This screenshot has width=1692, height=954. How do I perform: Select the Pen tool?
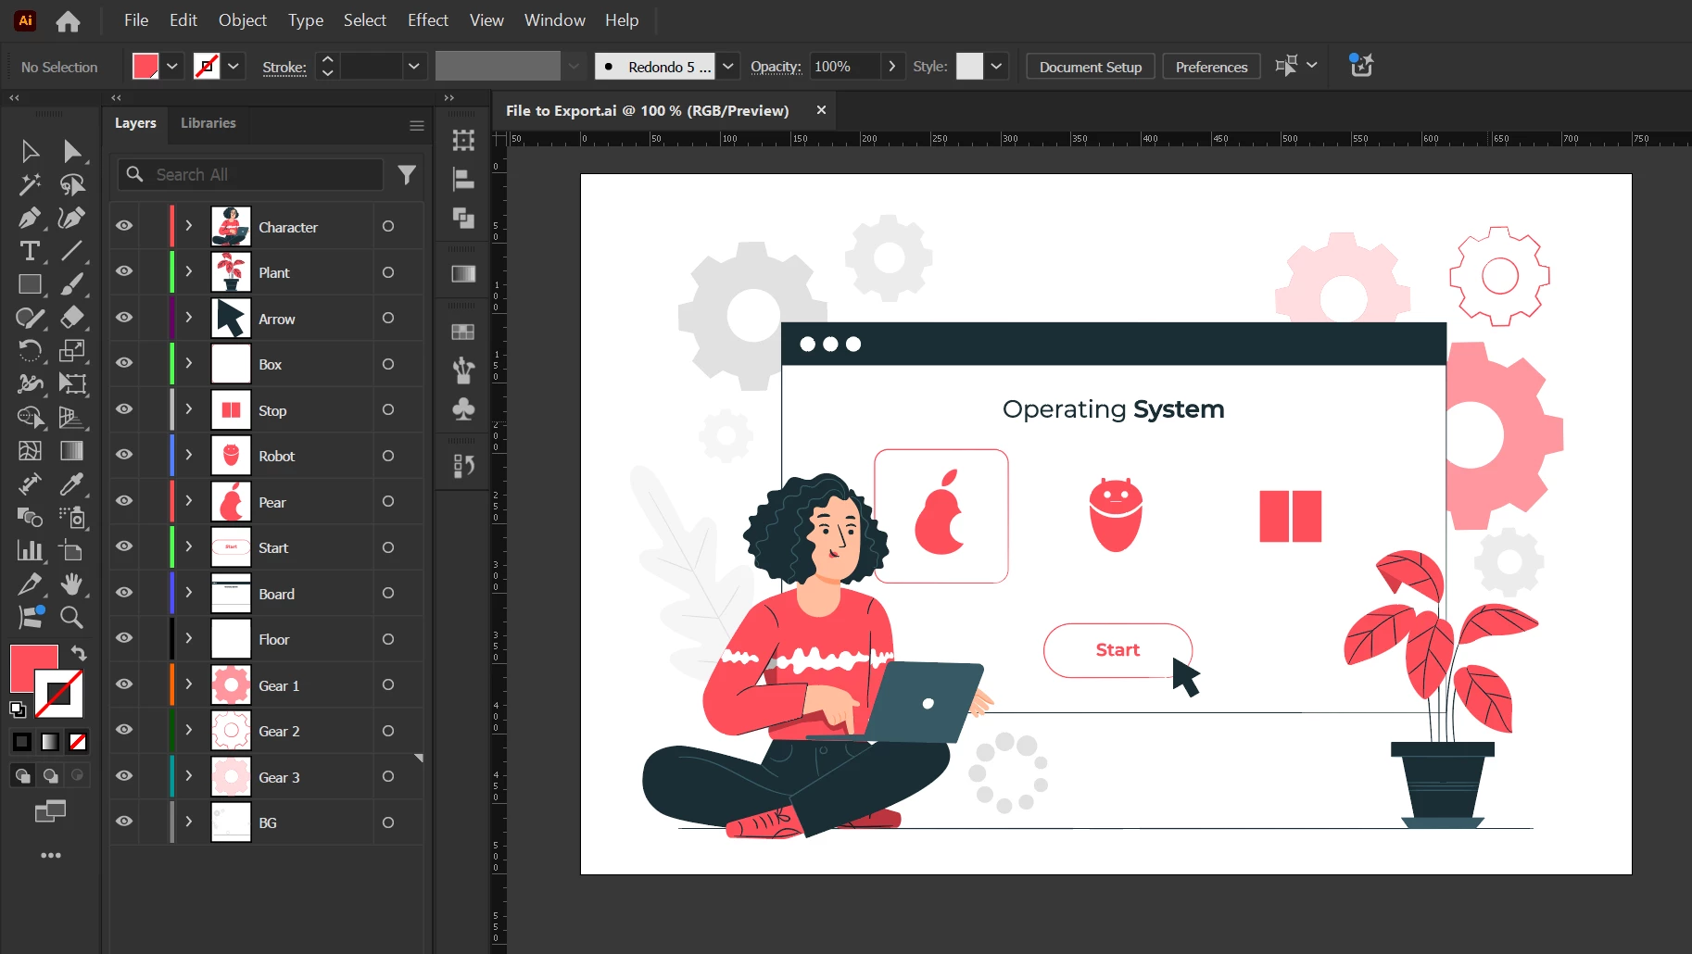coord(30,218)
